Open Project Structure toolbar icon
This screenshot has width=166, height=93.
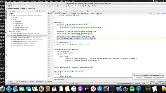coord(89,6)
